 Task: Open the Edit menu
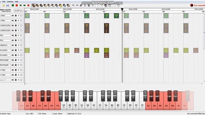tap(4, 2)
